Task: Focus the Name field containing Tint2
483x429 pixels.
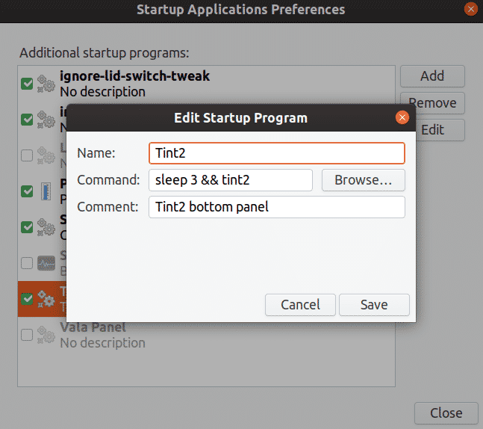Action: pyautogui.click(x=277, y=153)
